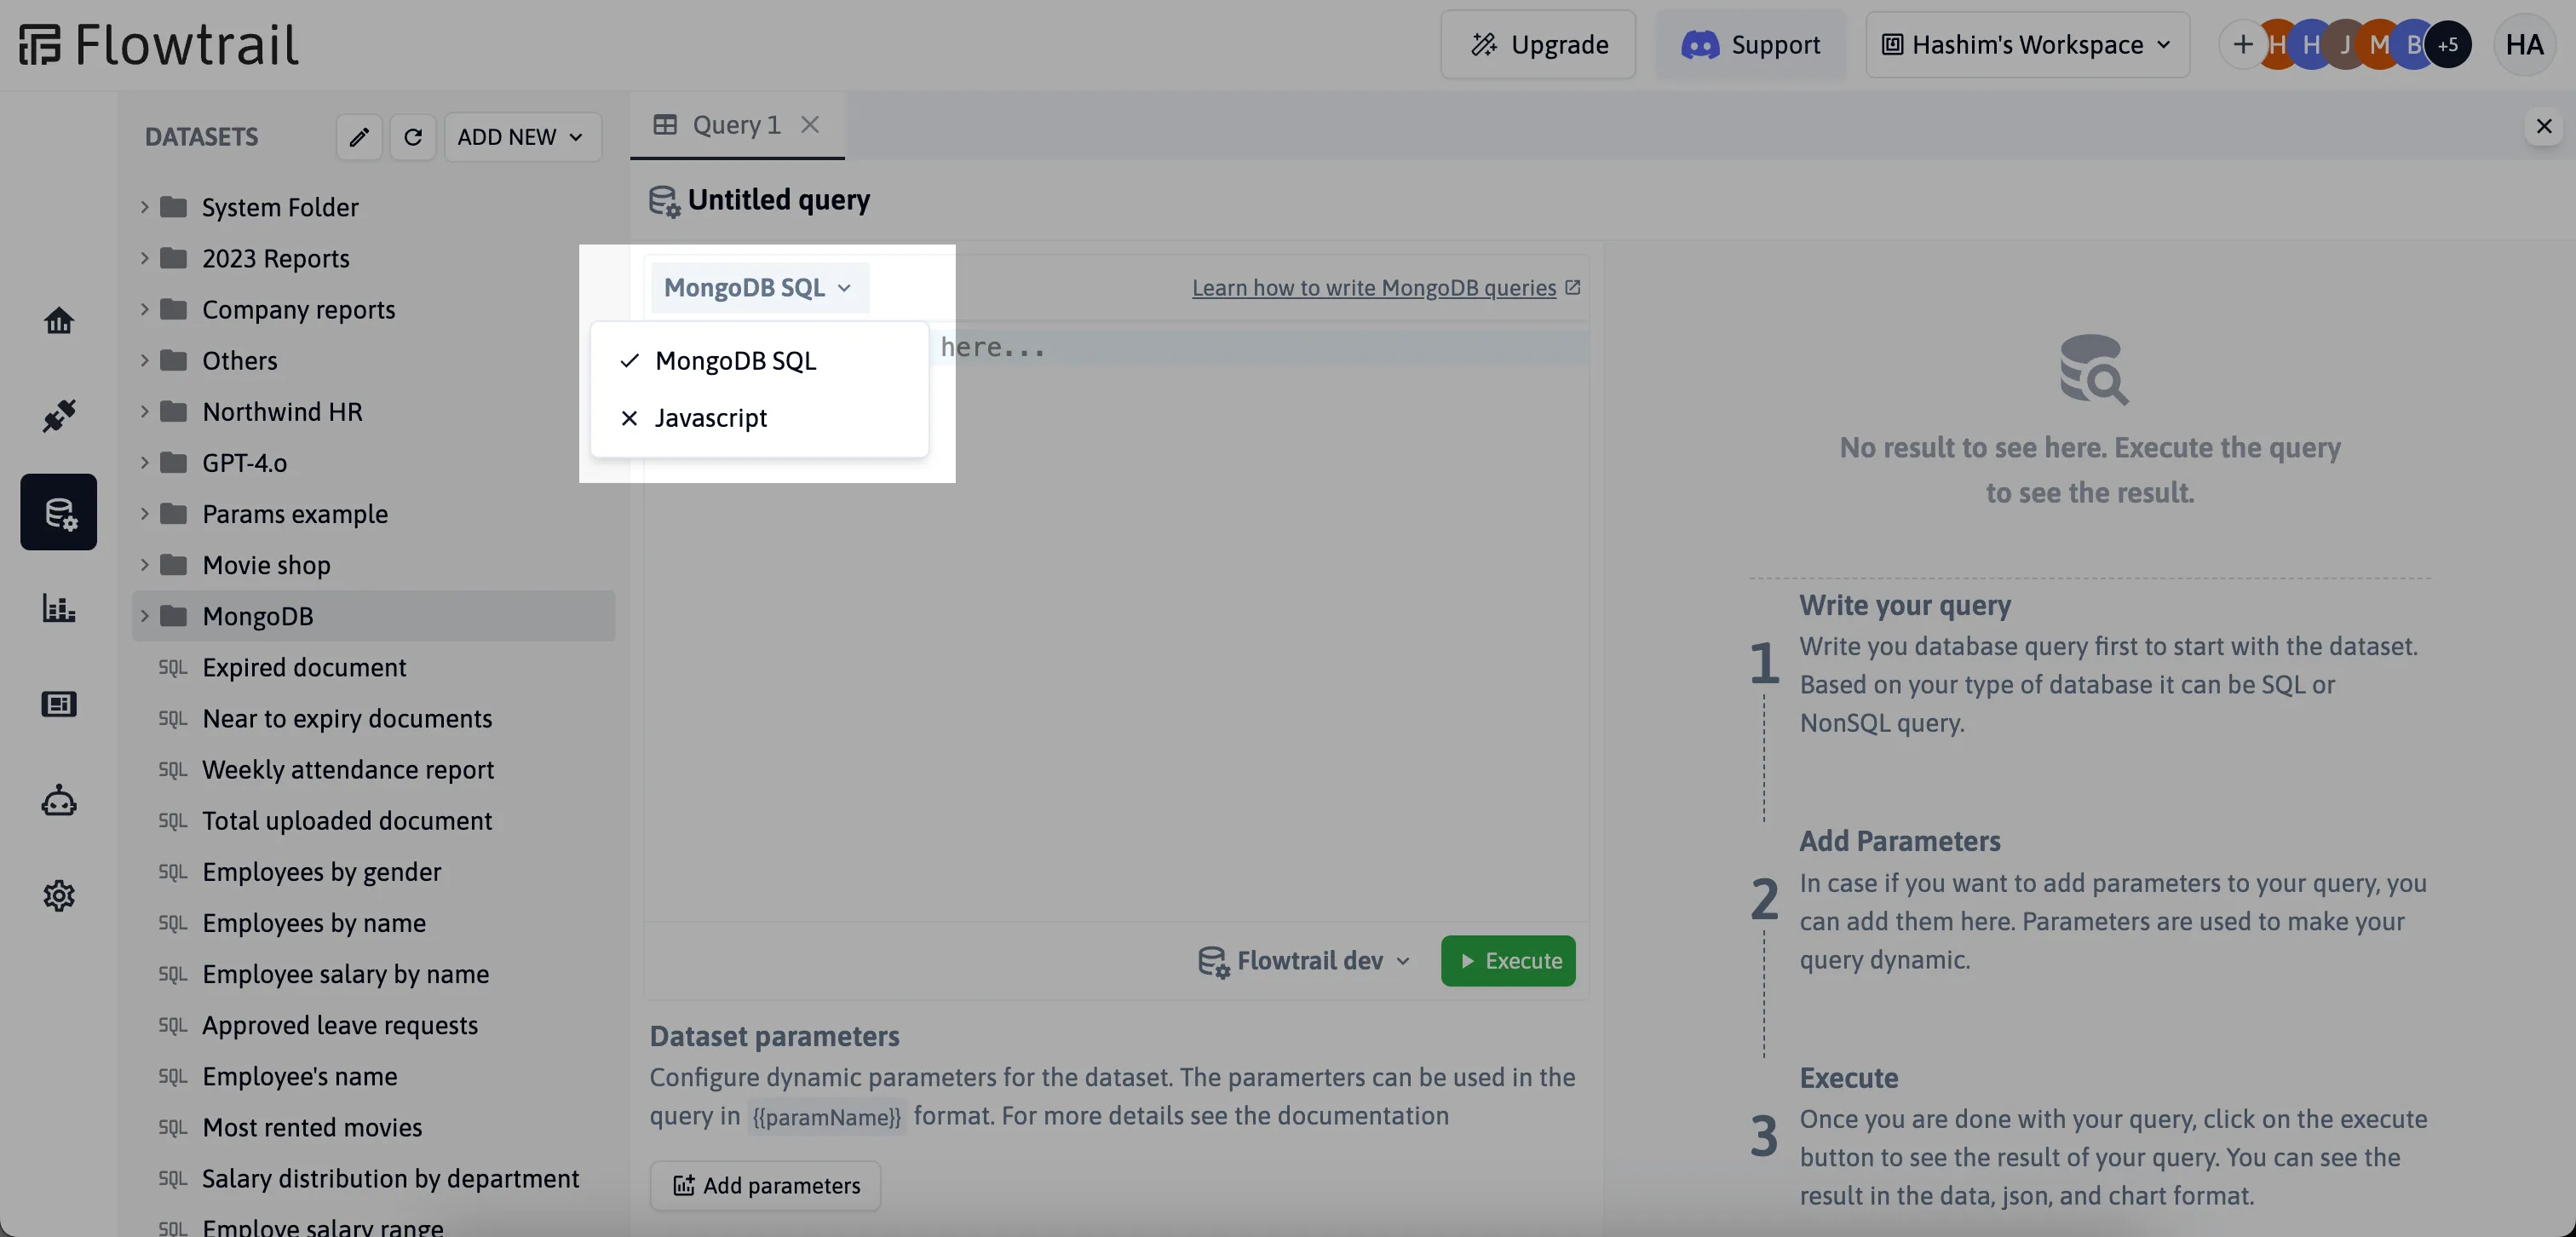The width and height of the screenshot is (2576, 1237).
Task: Open Near to expiry documents dataset
Action: [x=347, y=718]
